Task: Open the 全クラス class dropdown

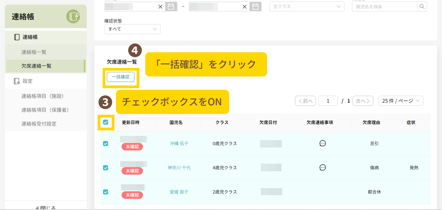Action: pyautogui.click(x=307, y=7)
